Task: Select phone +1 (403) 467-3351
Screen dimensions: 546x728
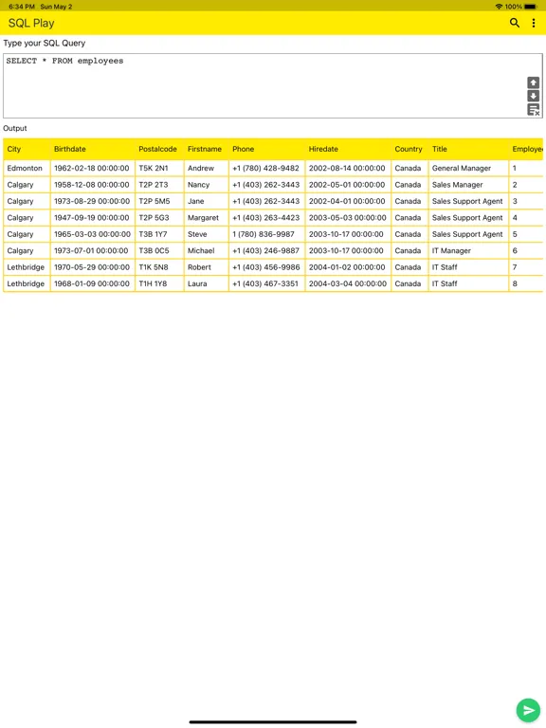Action: click(267, 283)
